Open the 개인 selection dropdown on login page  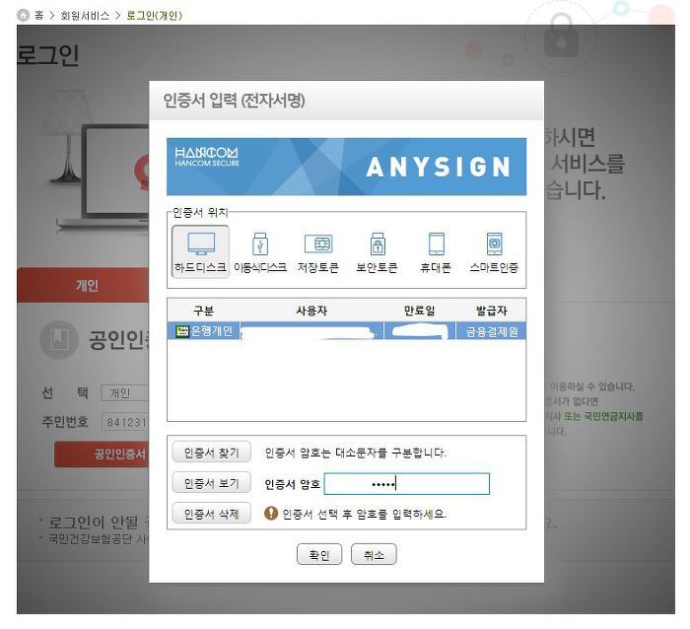click(125, 392)
